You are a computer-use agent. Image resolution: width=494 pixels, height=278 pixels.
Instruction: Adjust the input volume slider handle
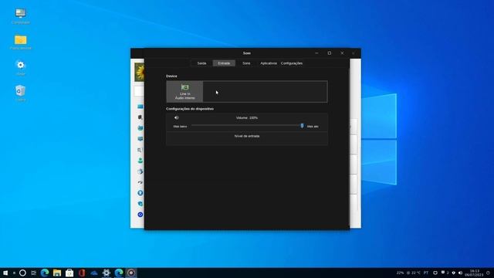tap(302, 126)
